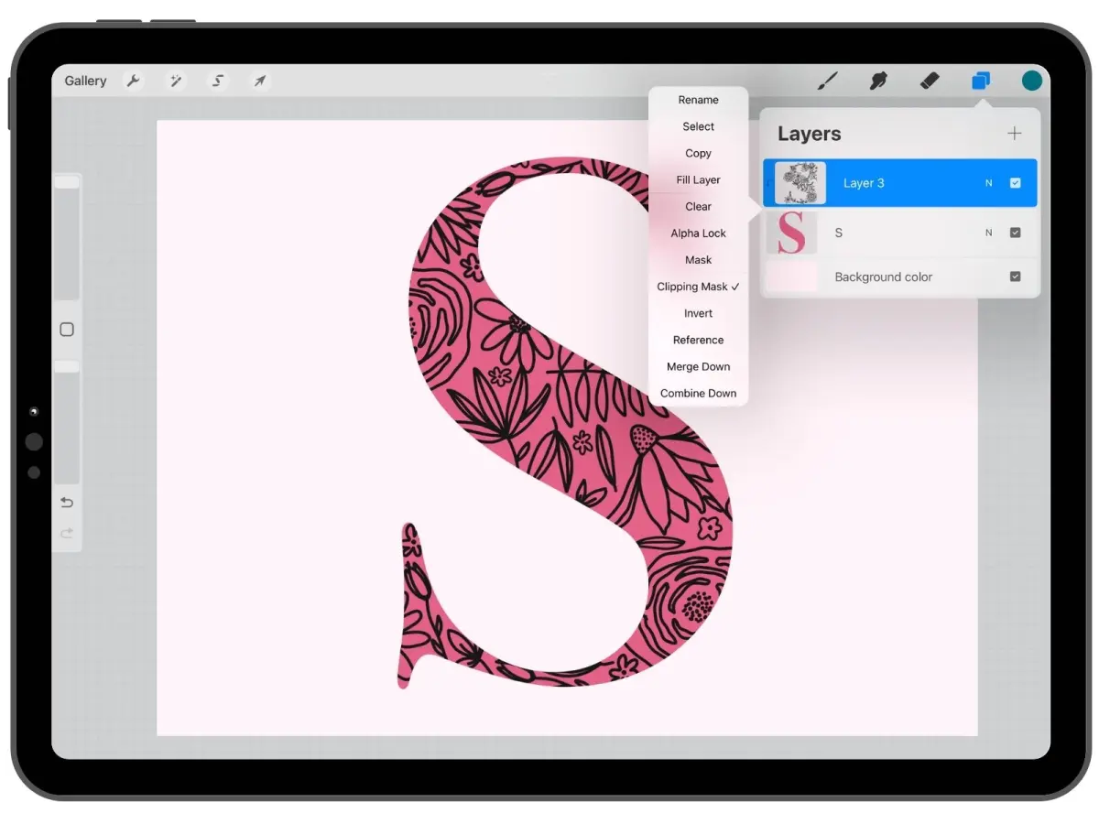Choose Reference from layer menu
Screen dimensions: 1099x824
(x=698, y=340)
